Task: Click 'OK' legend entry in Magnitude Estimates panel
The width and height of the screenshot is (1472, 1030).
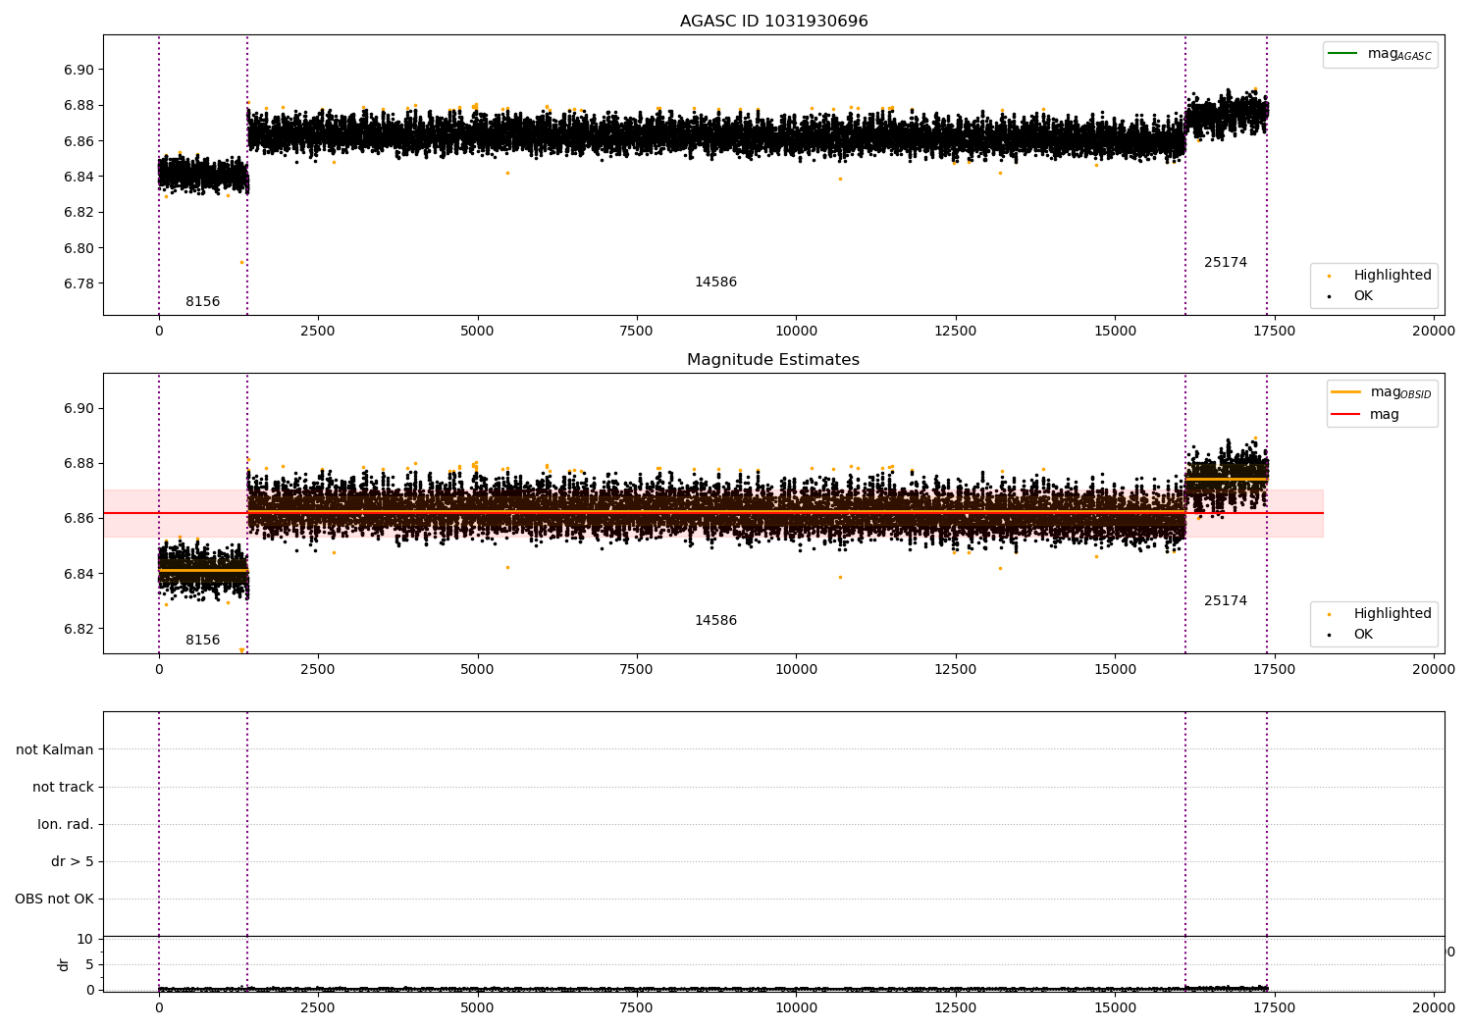Action: click(x=1351, y=635)
